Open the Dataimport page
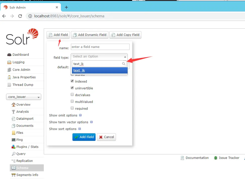 pos(25,119)
